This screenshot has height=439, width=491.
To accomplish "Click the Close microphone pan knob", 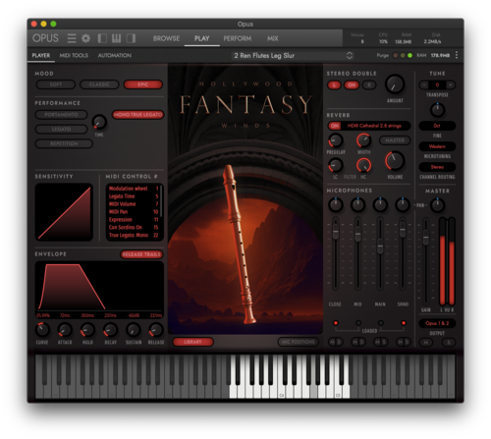I will pyautogui.click(x=336, y=205).
